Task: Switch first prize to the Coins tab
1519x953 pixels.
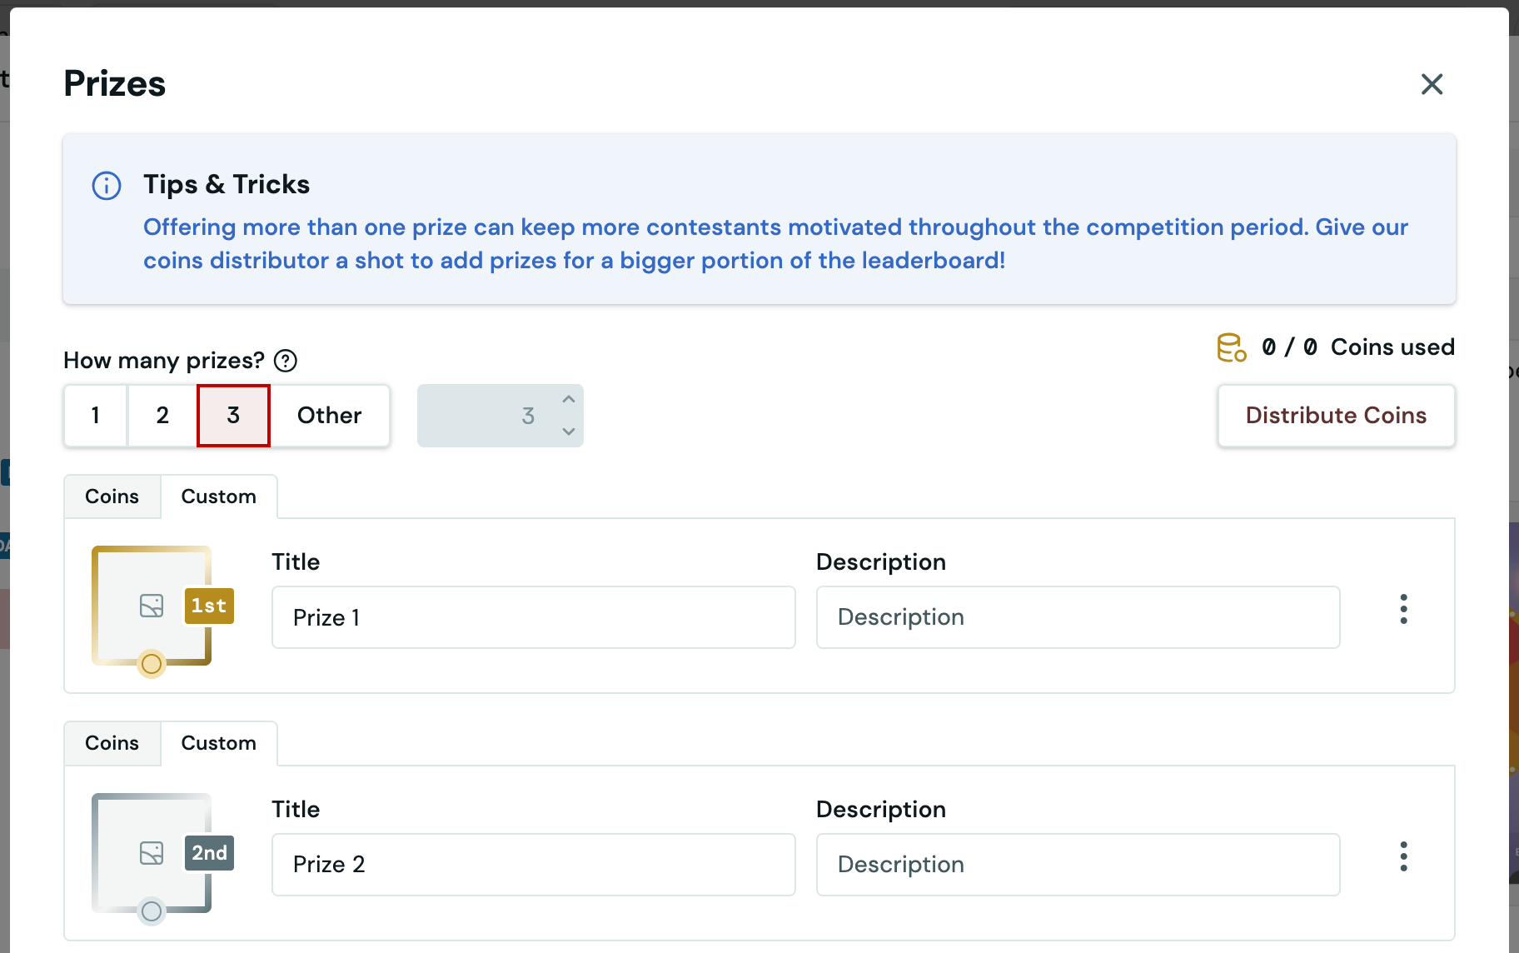Action: [x=112, y=496]
